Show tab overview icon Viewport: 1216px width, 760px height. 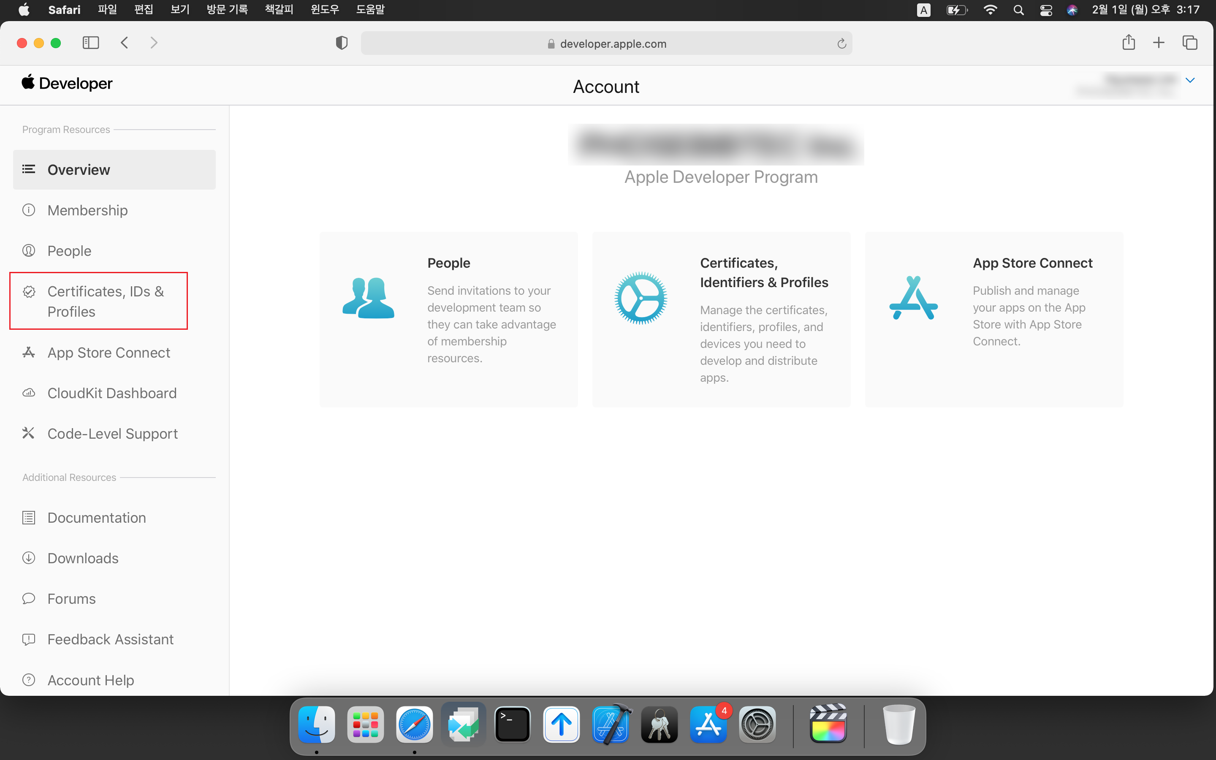click(1189, 43)
